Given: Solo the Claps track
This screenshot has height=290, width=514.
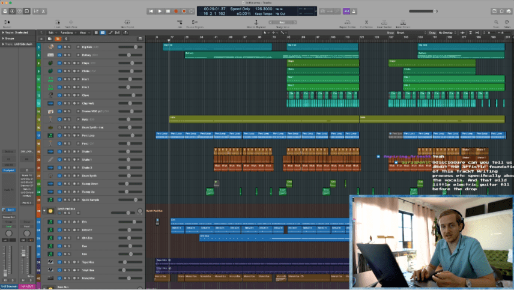Looking at the screenshot, I should [x=69, y=63].
